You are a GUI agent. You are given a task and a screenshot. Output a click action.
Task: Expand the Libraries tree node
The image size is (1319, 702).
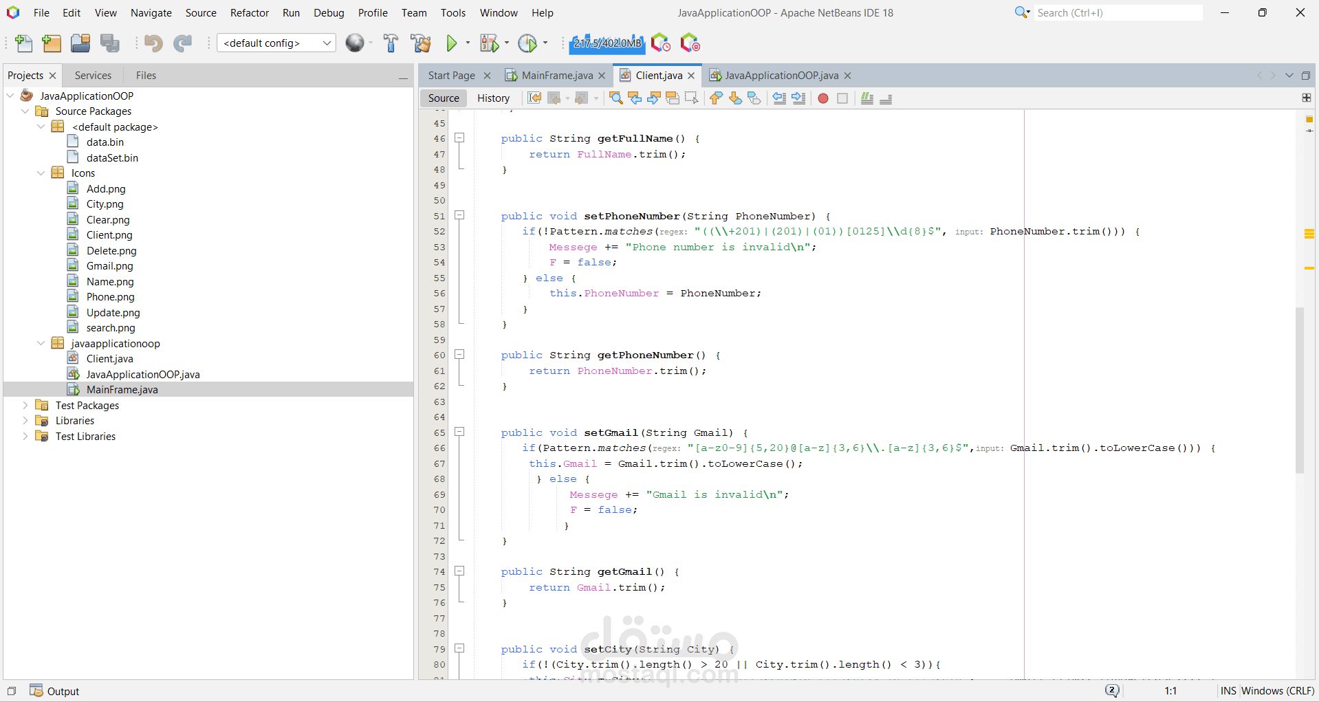(x=25, y=420)
